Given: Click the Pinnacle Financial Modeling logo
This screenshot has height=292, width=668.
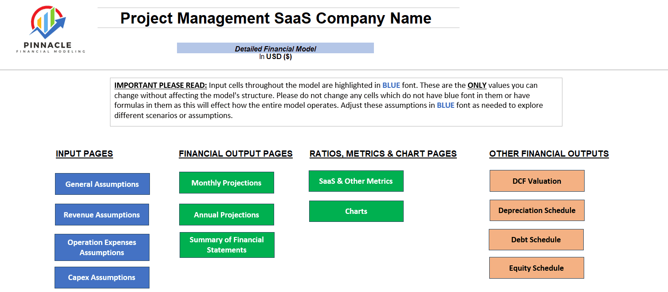Looking at the screenshot, I should tap(51, 30).
